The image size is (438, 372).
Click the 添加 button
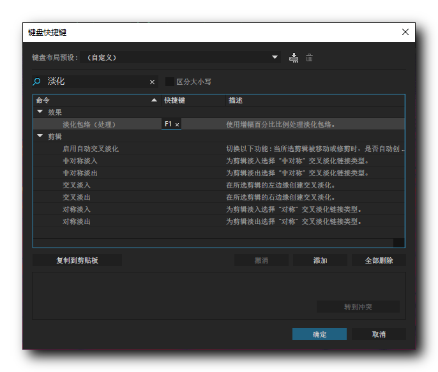320,260
